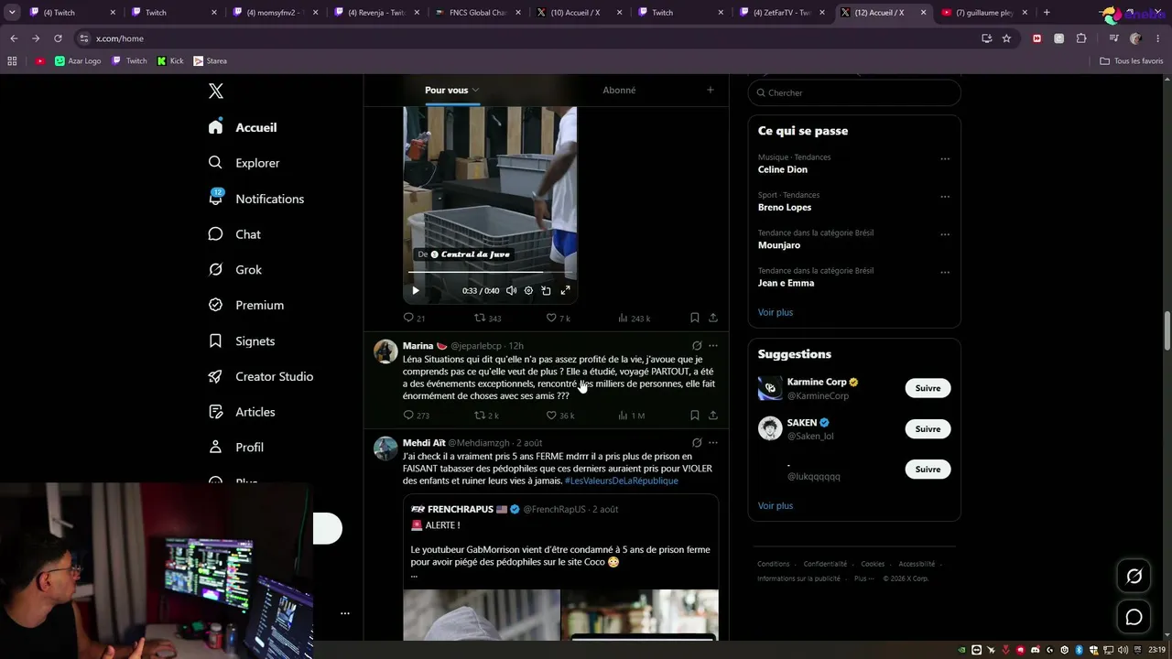Viewport: 1172px width, 659px height.
Task: Click Voir plus under Ce qui se passe
Action: [x=776, y=312]
